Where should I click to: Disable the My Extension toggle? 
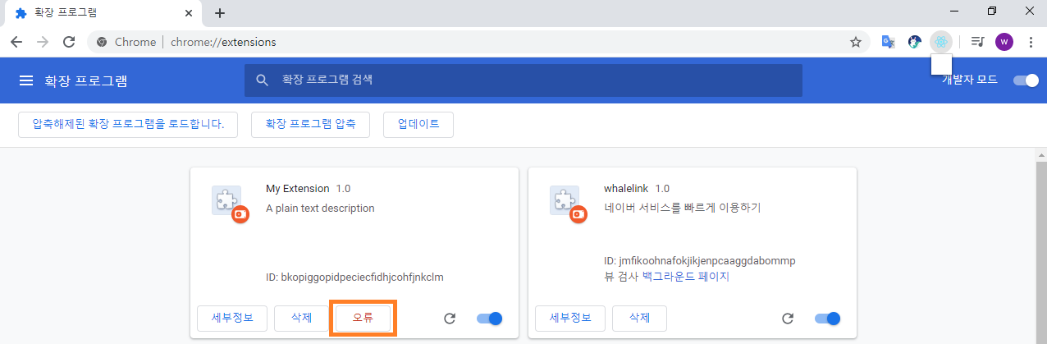pyautogui.click(x=489, y=319)
